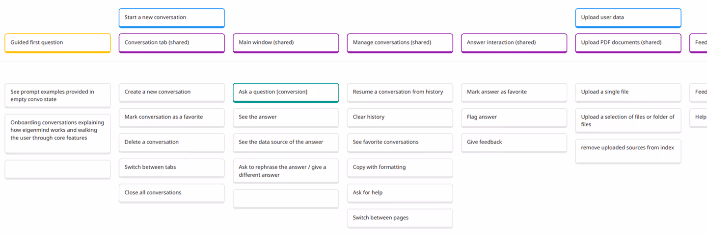Open the 'Upload user data' card
Screen dimensions: 707x234
pos(628,18)
